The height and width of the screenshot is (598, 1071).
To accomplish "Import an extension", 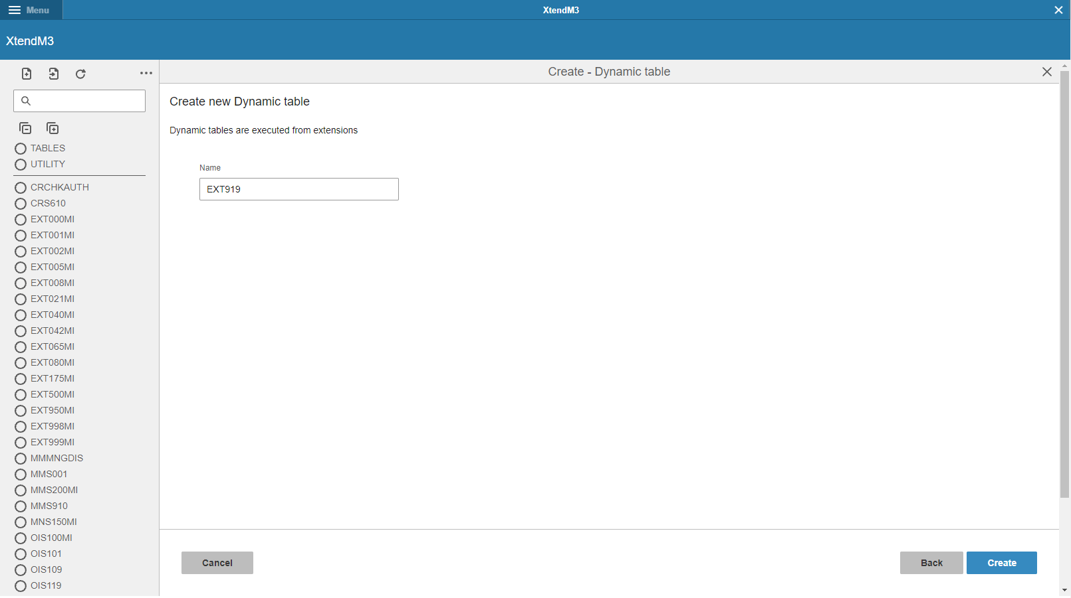I will [x=54, y=74].
